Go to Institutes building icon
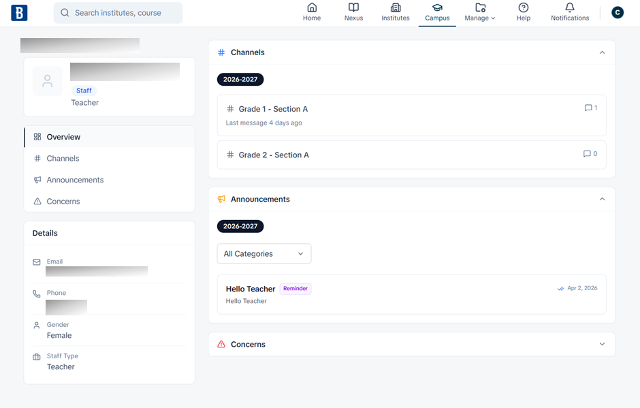This screenshot has width=640, height=408. 396,8
